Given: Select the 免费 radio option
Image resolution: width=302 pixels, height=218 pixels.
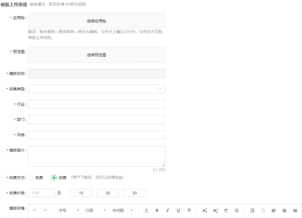Looking at the screenshot, I should (x=31, y=178).
